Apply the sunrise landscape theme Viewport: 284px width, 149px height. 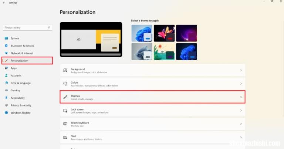[164, 51]
